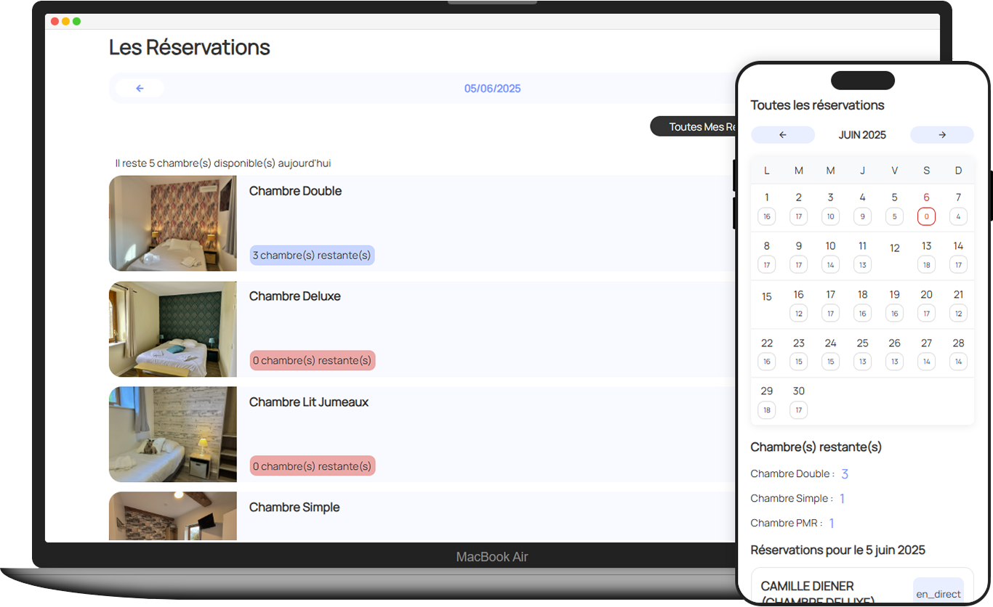Click the '0' availability badge under June 6

pyautogui.click(x=926, y=216)
